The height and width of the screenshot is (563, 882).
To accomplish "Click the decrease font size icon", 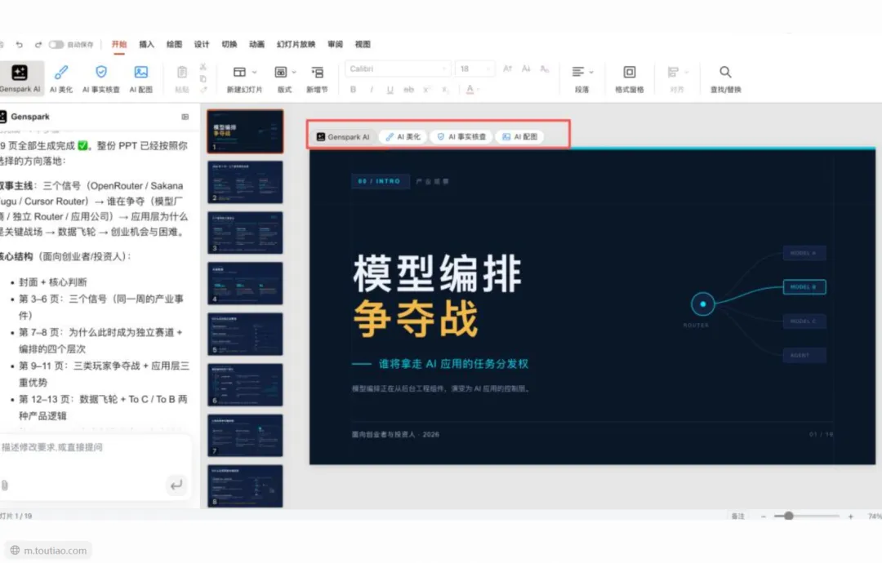I will 526,69.
